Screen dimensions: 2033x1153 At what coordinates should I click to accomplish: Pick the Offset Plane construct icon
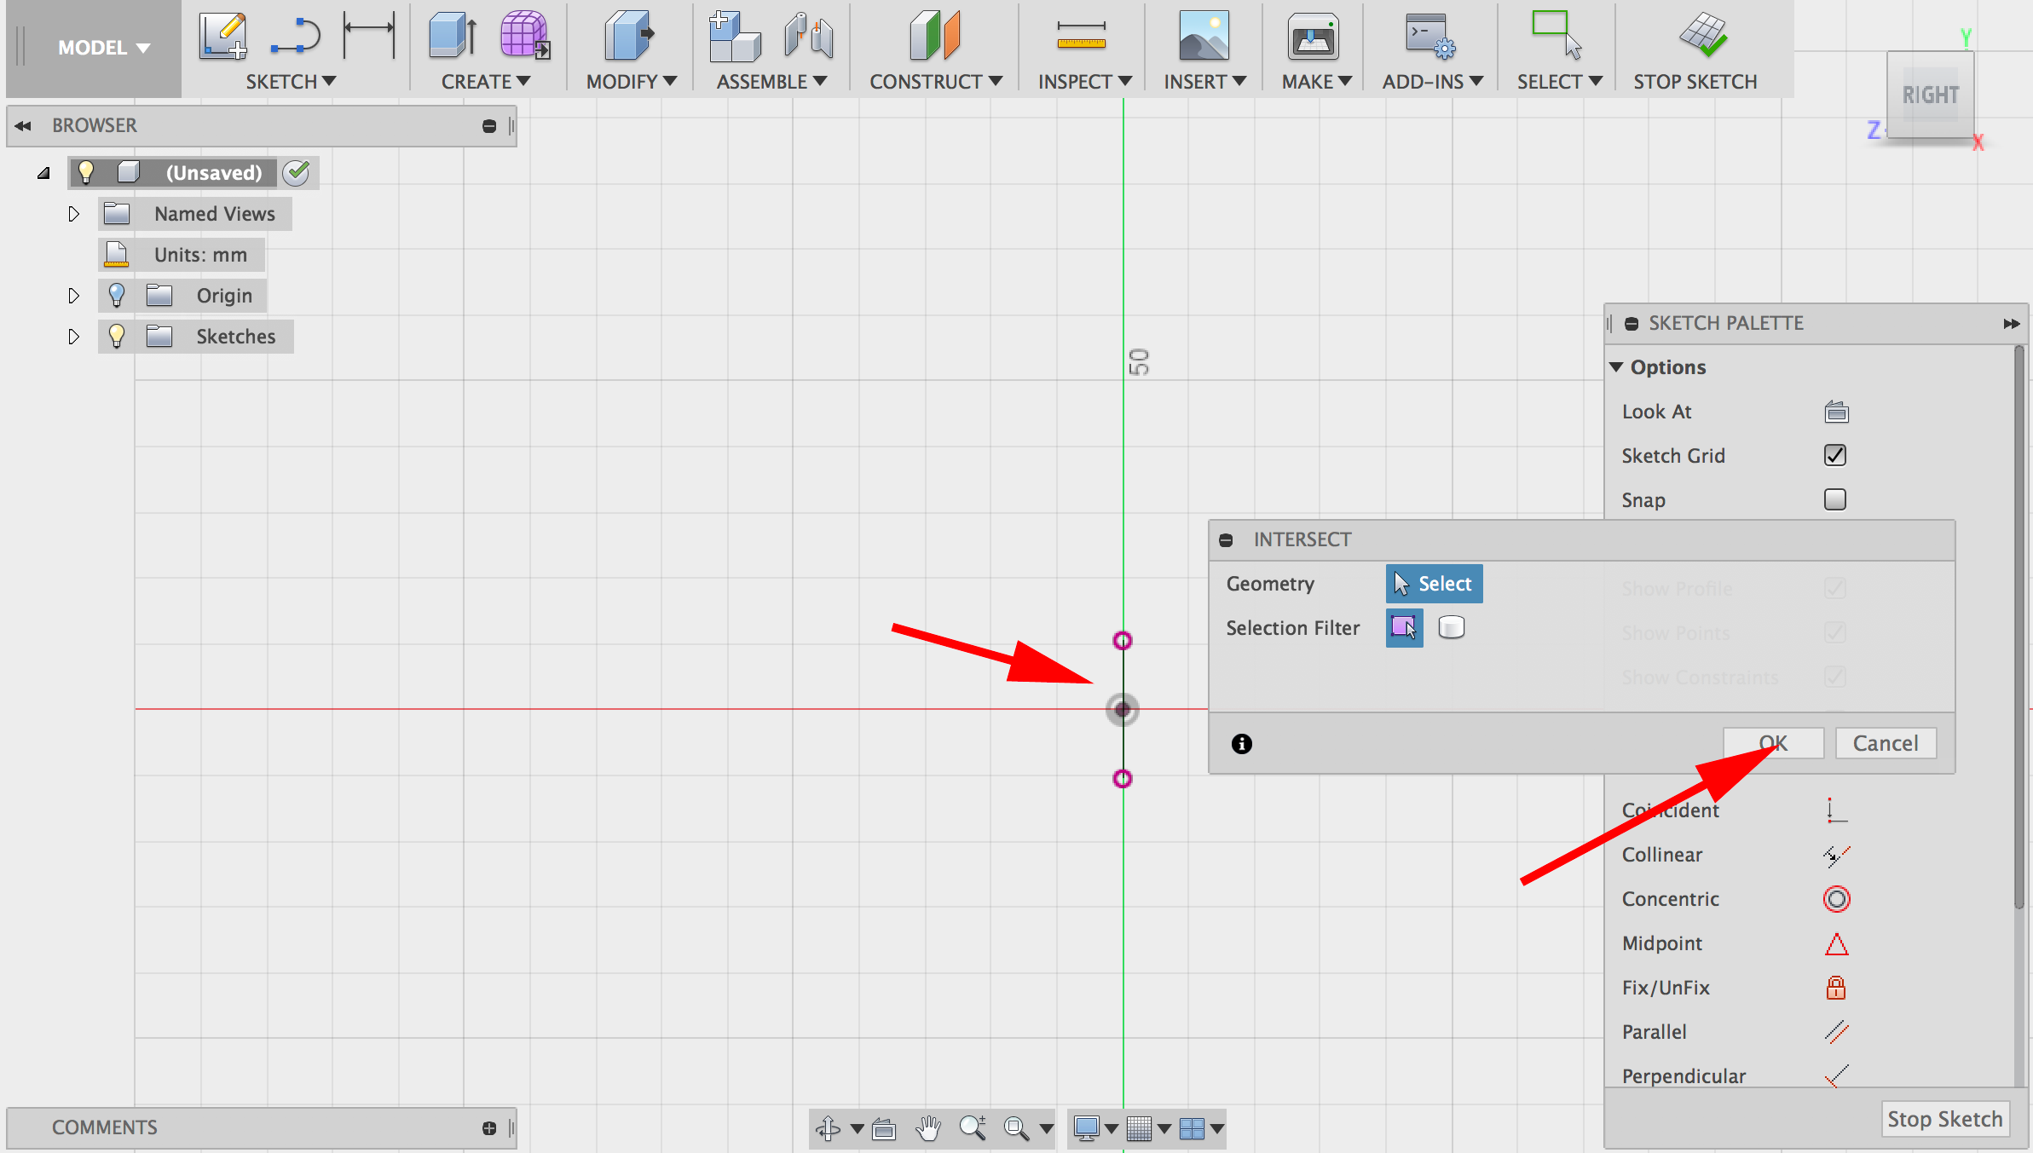click(x=934, y=36)
